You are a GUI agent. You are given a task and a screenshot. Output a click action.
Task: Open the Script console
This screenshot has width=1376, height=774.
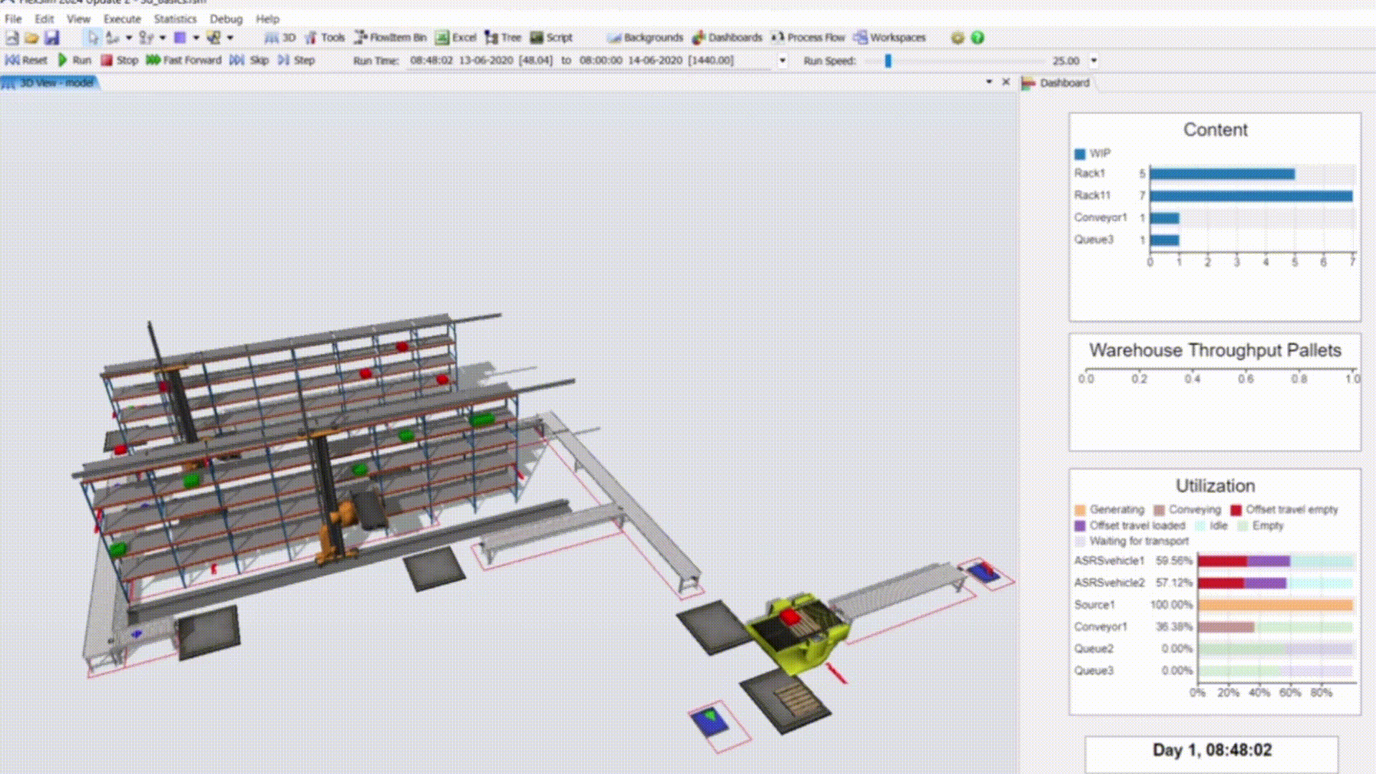tap(551, 37)
